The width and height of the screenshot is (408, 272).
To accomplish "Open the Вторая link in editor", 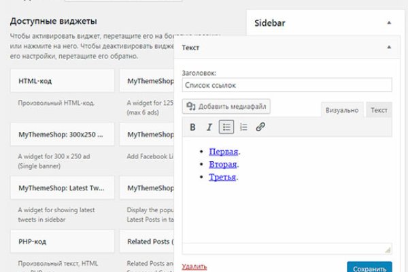I will 223,165.
